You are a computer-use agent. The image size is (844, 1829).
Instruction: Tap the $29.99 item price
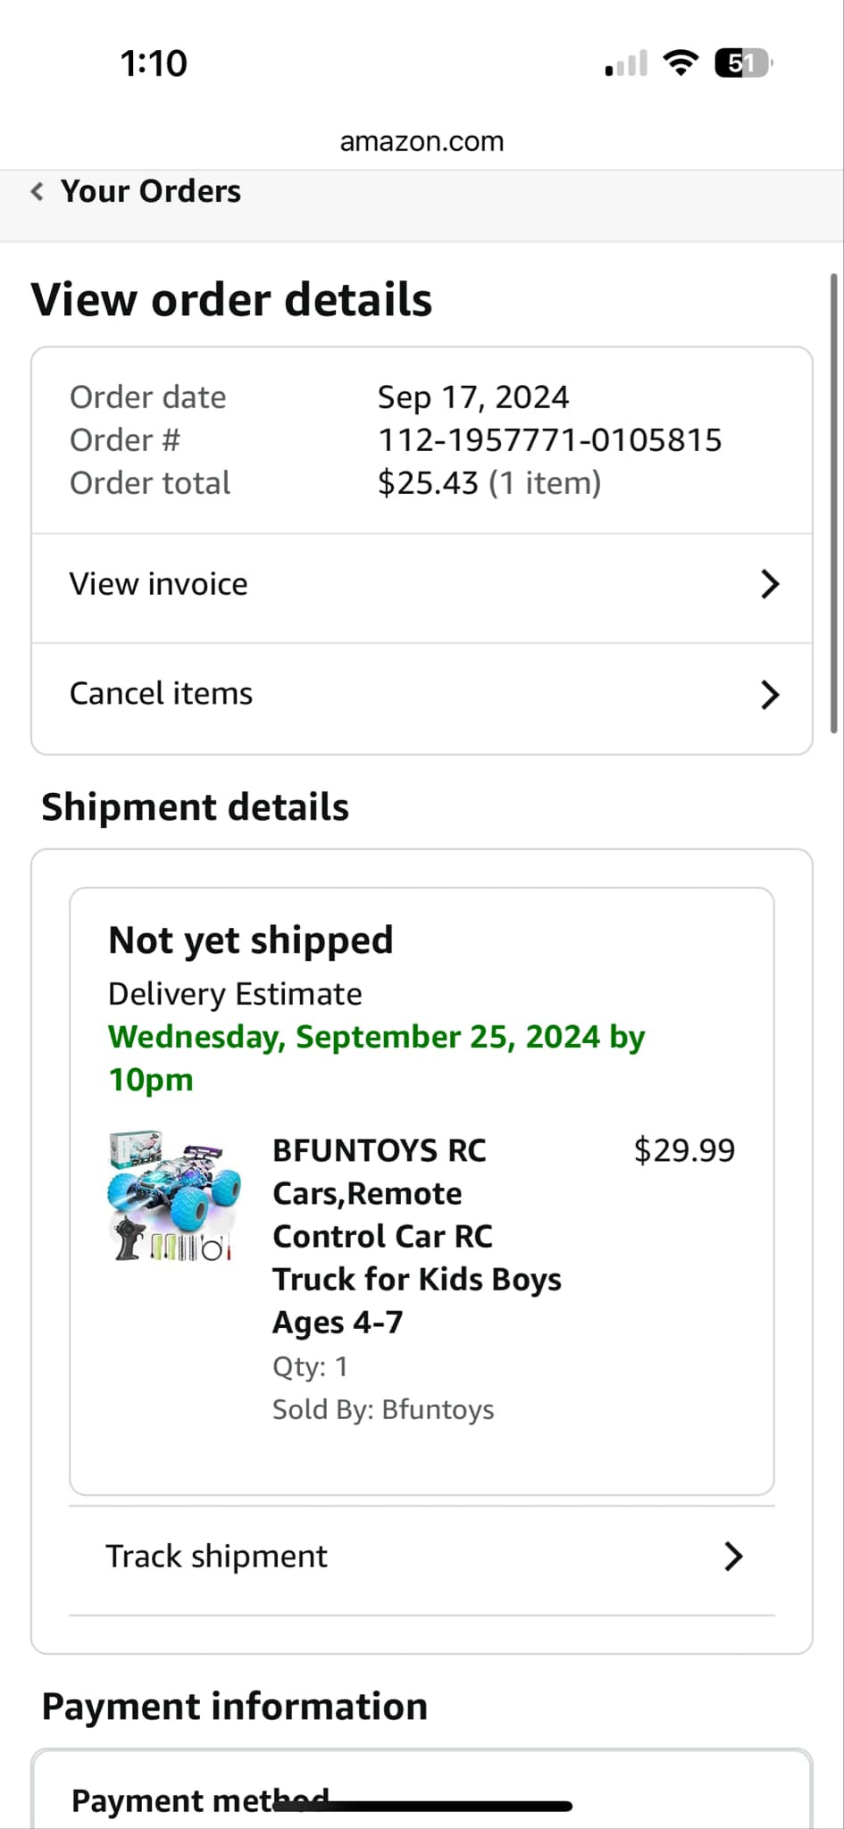[684, 1150]
